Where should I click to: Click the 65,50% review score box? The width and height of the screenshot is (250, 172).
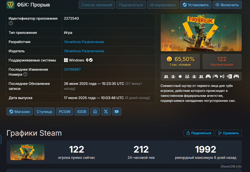(x=180, y=61)
